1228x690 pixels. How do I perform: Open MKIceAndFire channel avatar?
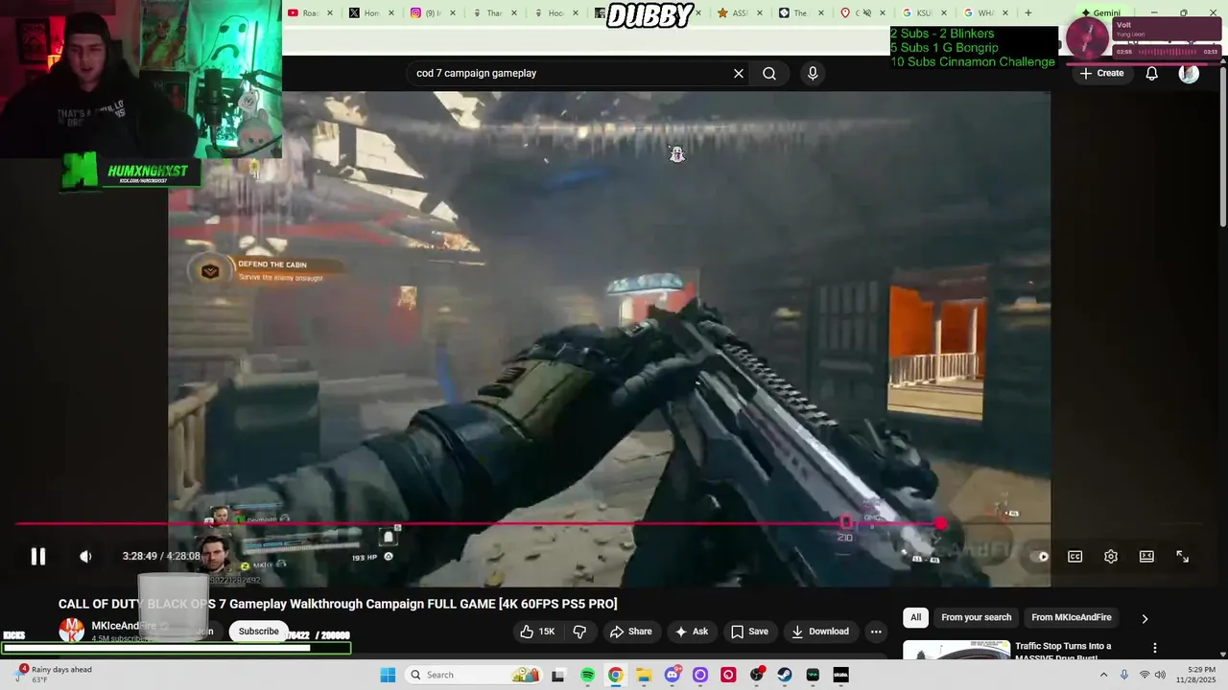(x=72, y=630)
